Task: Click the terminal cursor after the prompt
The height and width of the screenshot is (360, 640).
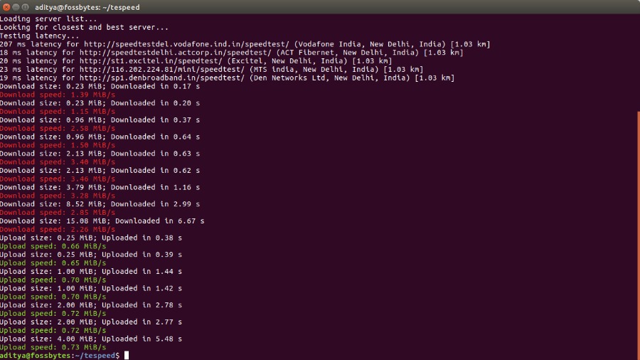Action: click(127, 355)
